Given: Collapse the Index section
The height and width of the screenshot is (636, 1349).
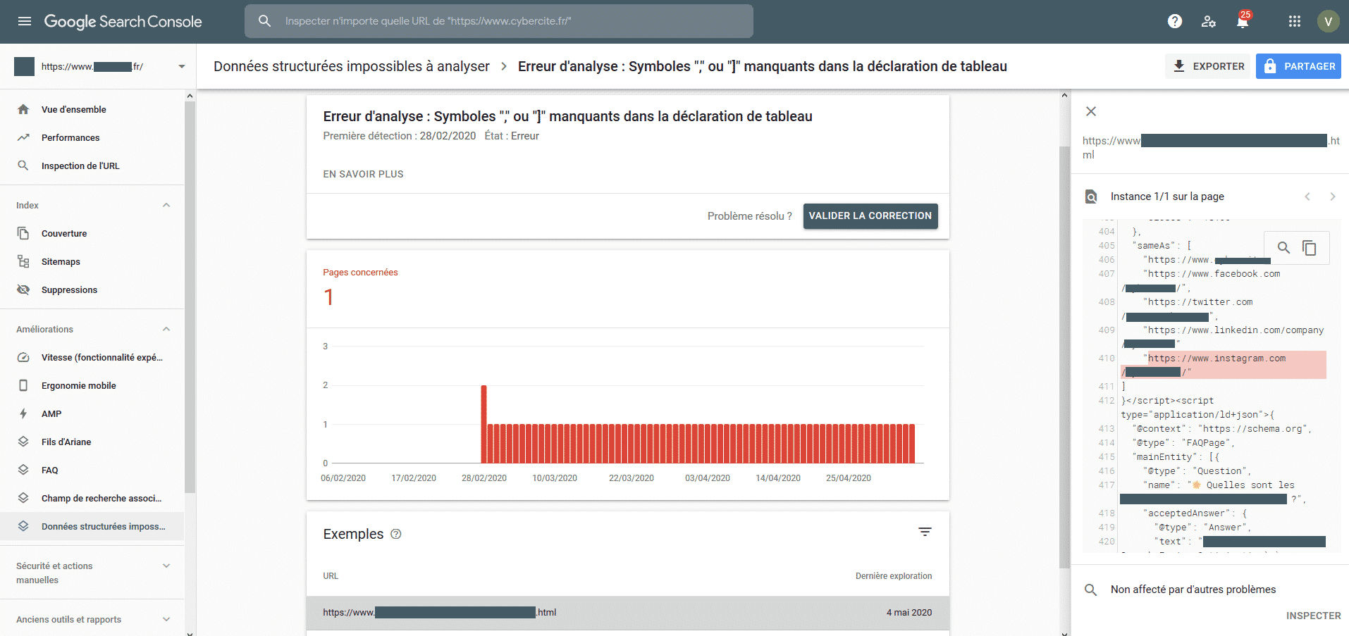Looking at the screenshot, I should coord(166,205).
